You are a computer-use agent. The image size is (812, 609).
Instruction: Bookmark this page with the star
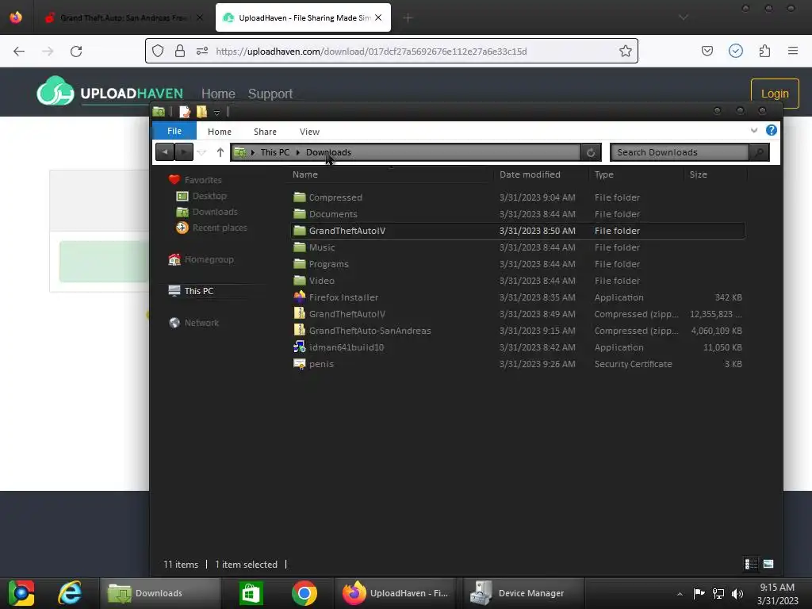click(x=625, y=51)
